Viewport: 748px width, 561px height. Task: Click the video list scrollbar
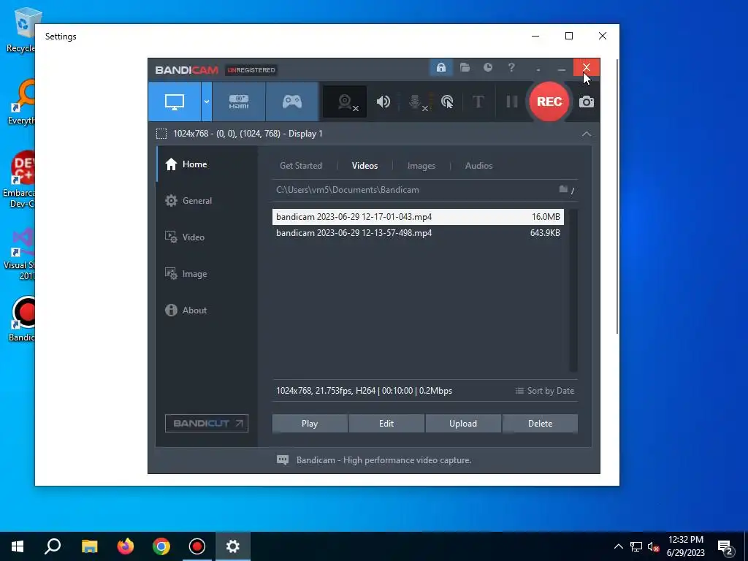573,290
